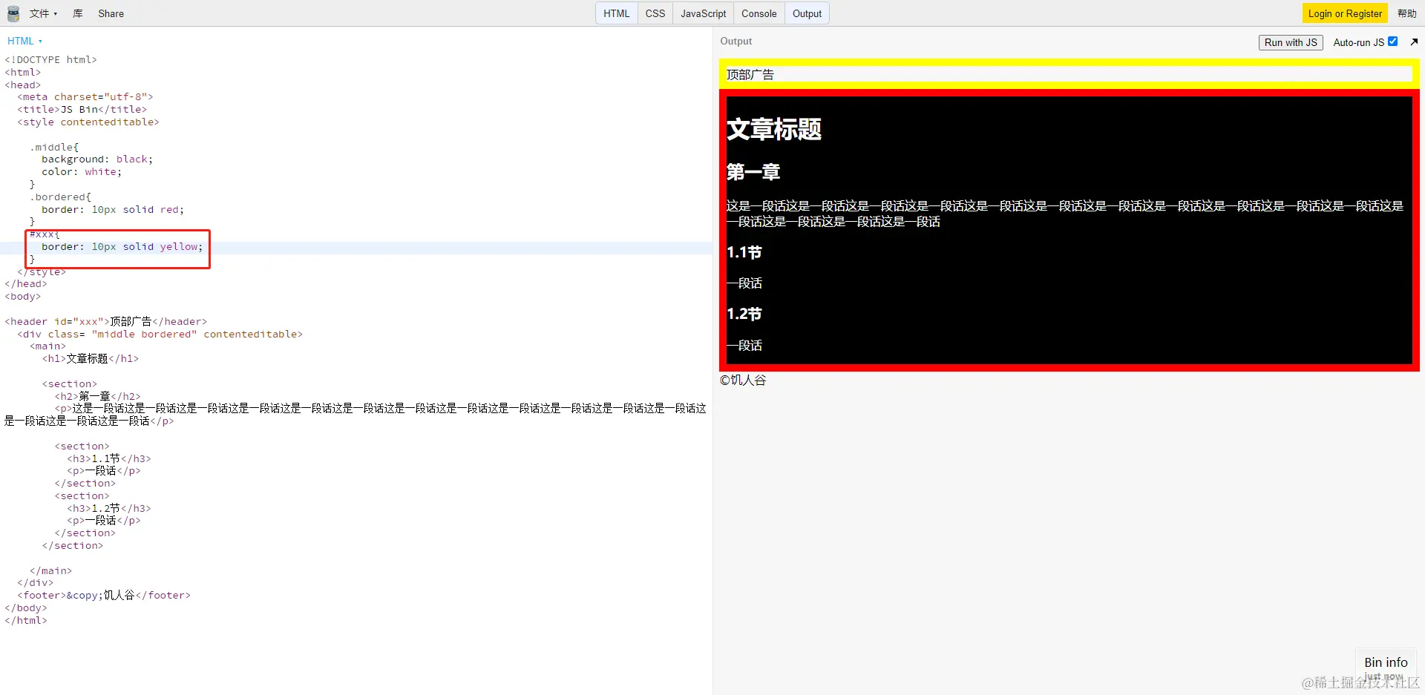Switch to the JavaScript panel tab
This screenshot has width=1425, height=695.
tap(702, 13)
